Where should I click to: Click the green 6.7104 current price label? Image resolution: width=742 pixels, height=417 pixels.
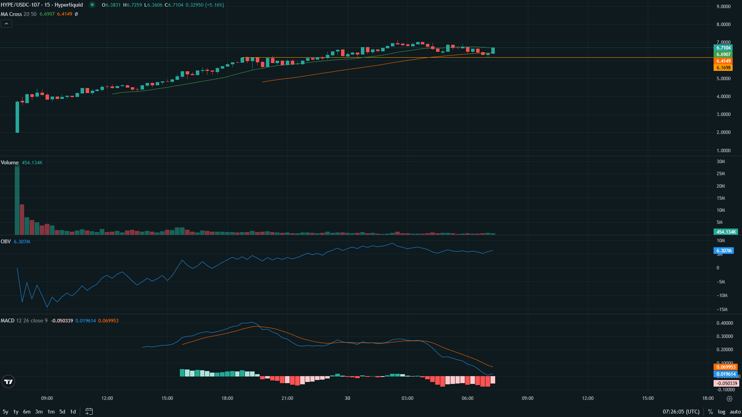(723, 48)
